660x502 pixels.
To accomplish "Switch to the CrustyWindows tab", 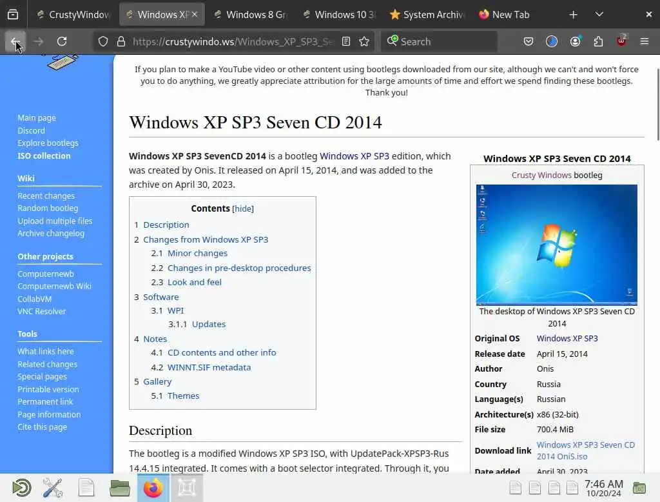I will 73,15.
